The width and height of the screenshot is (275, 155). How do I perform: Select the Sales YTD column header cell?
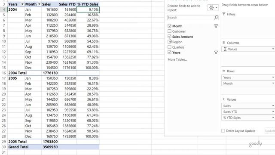coord(67,4)
